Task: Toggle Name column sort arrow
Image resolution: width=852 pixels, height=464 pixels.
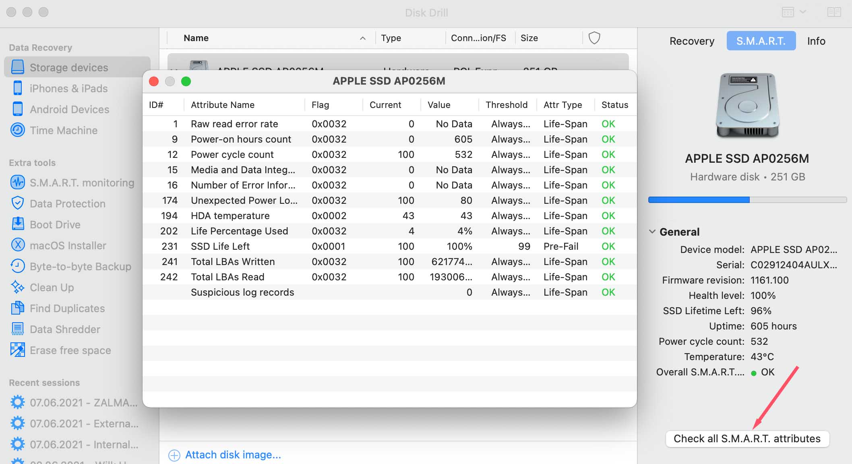Action: [x=363, y=38]
